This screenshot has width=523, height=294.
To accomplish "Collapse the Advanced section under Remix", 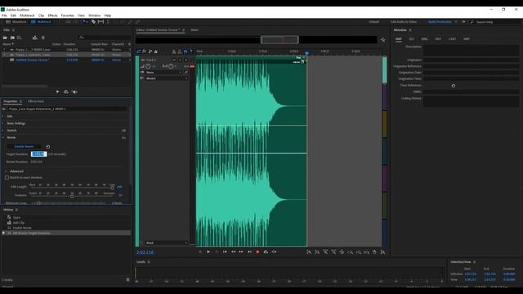I will (7, 171).
